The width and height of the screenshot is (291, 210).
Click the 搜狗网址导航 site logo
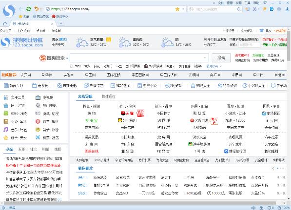[x=22, y=42]
